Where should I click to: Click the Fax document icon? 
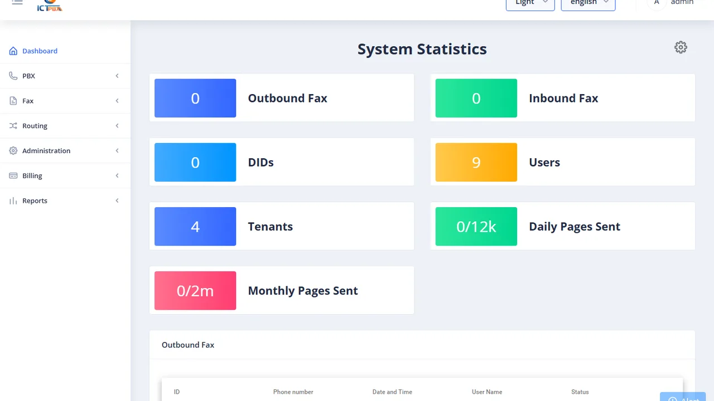click(13, 101)
